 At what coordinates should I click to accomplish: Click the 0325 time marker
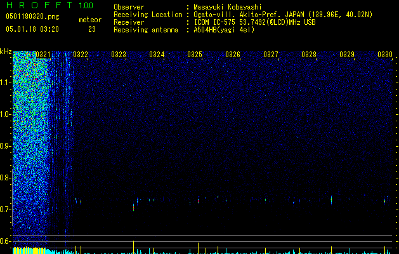pos(195,55)
